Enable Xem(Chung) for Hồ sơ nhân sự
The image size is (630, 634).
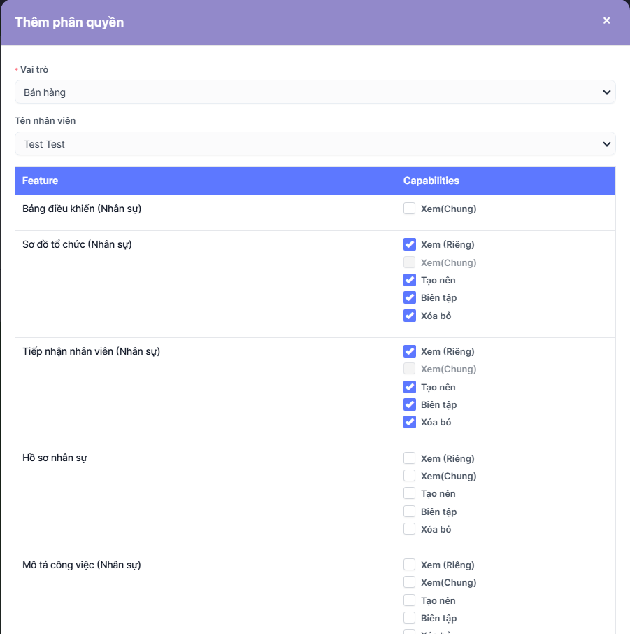410,476
